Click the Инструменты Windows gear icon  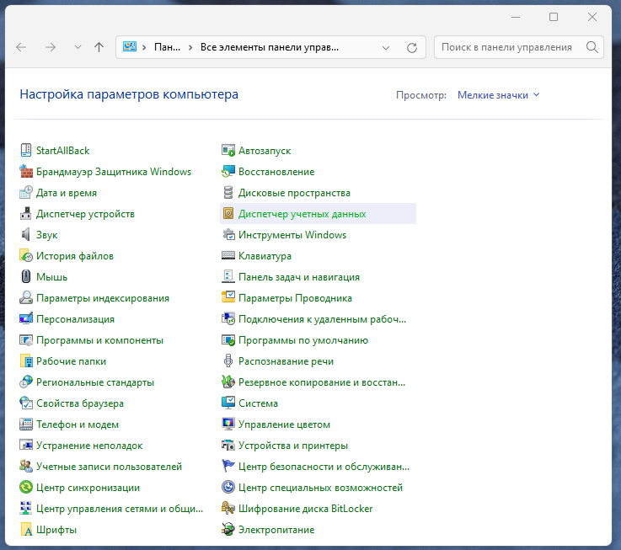[x=228, y=234]
